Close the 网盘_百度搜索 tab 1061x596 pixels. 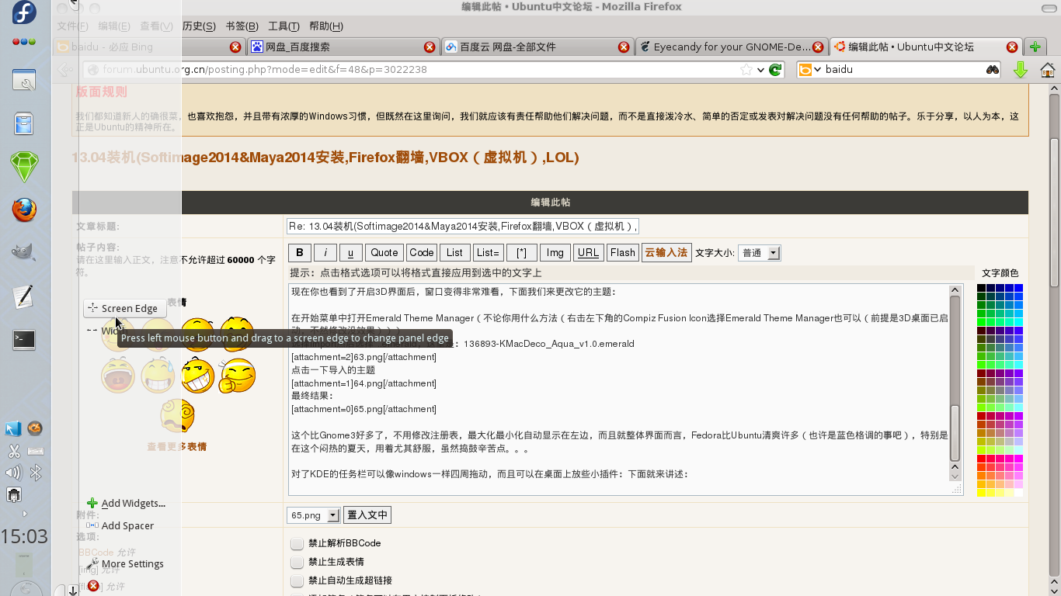430,47
